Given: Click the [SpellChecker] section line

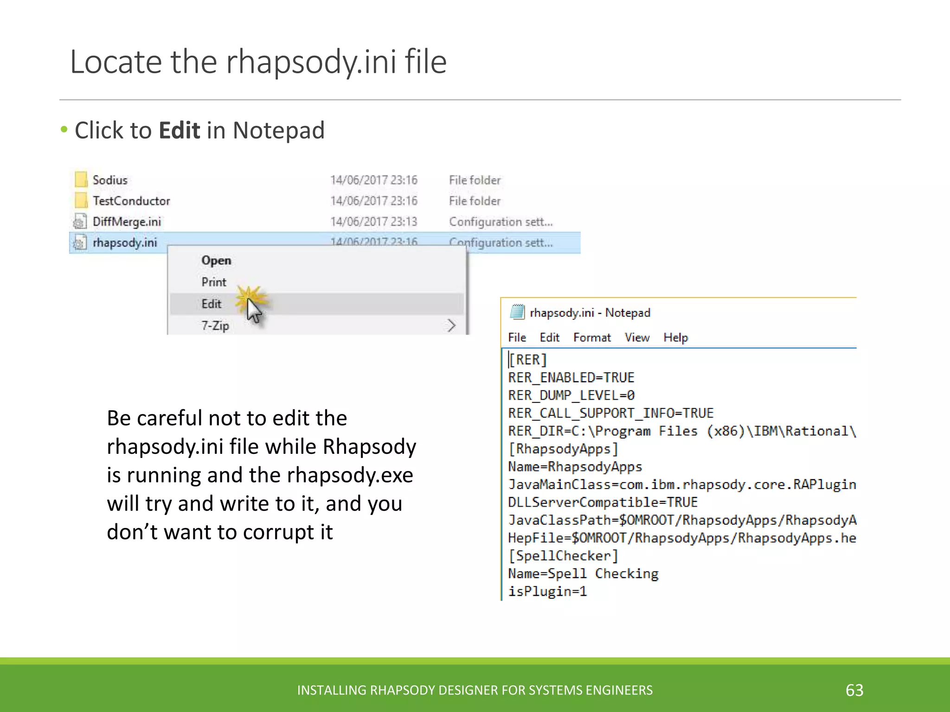Looking at the screenshot, I should tap(563, 556).
